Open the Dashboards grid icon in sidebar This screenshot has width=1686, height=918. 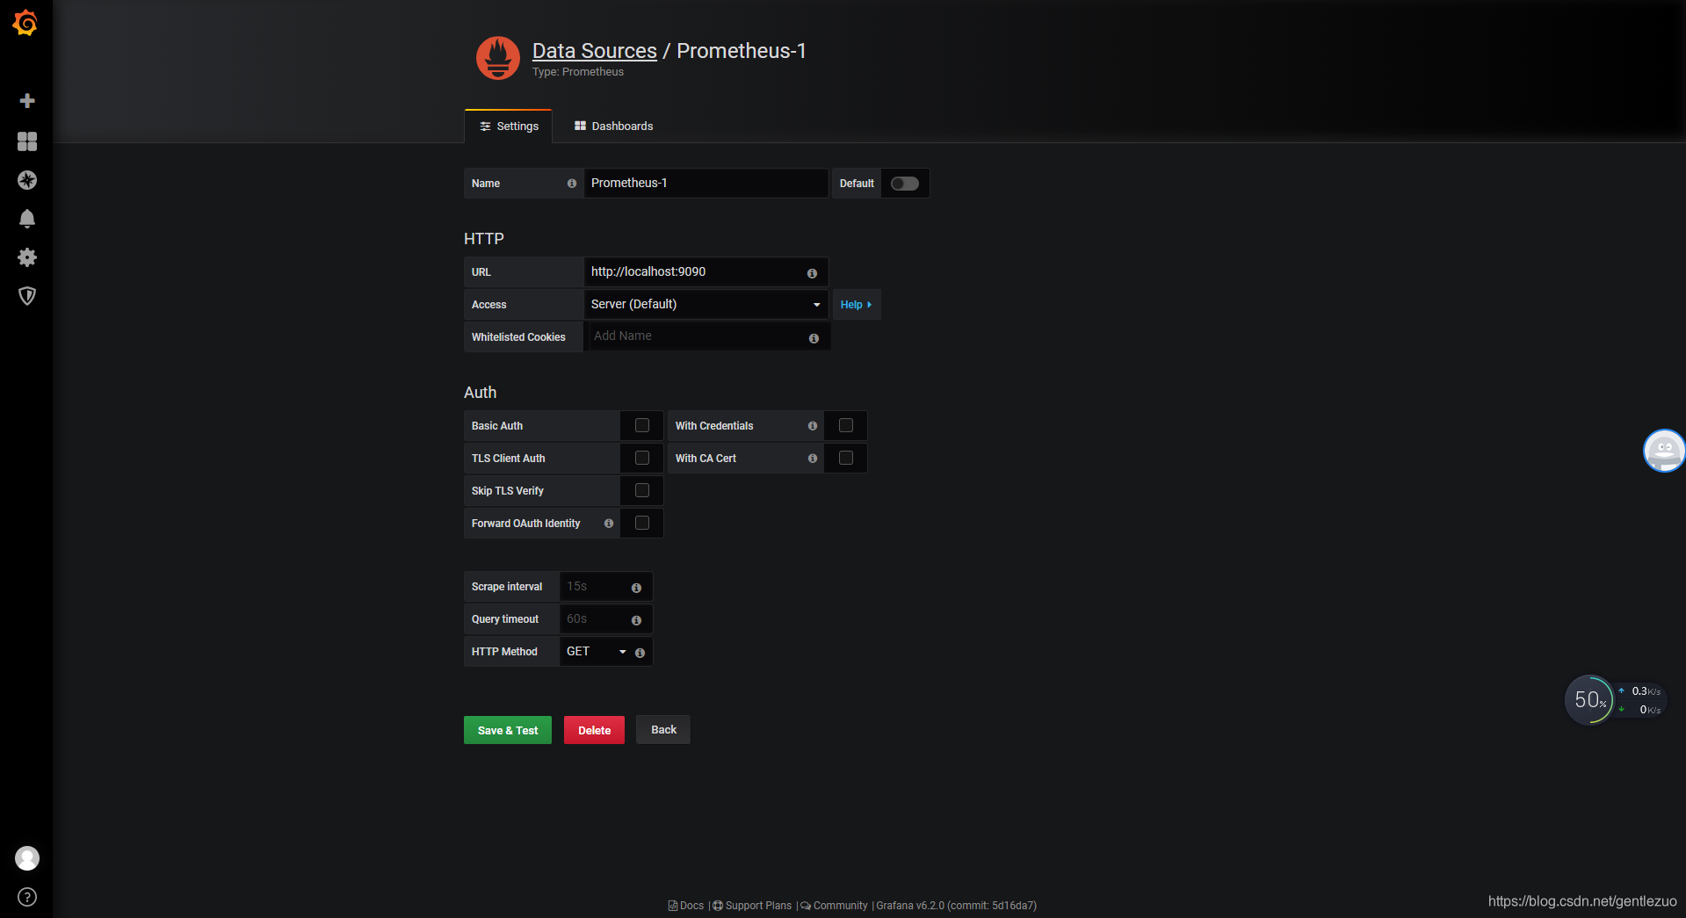[27, 141]
